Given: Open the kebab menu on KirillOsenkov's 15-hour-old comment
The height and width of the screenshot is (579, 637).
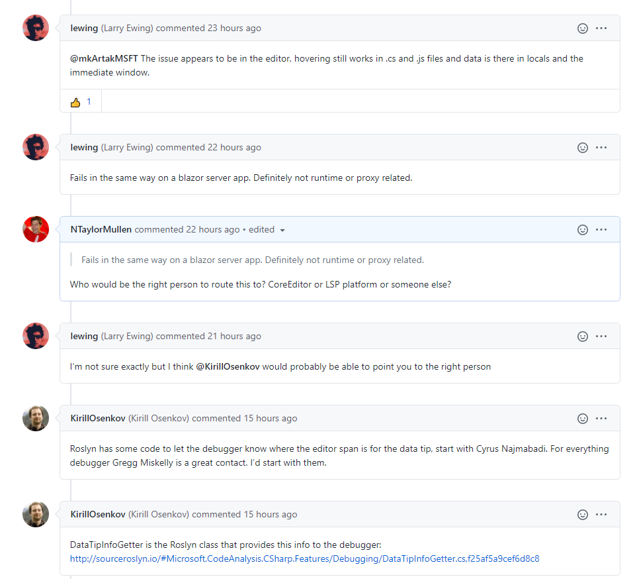Looking at the screenshot, I should click(601, 418).
